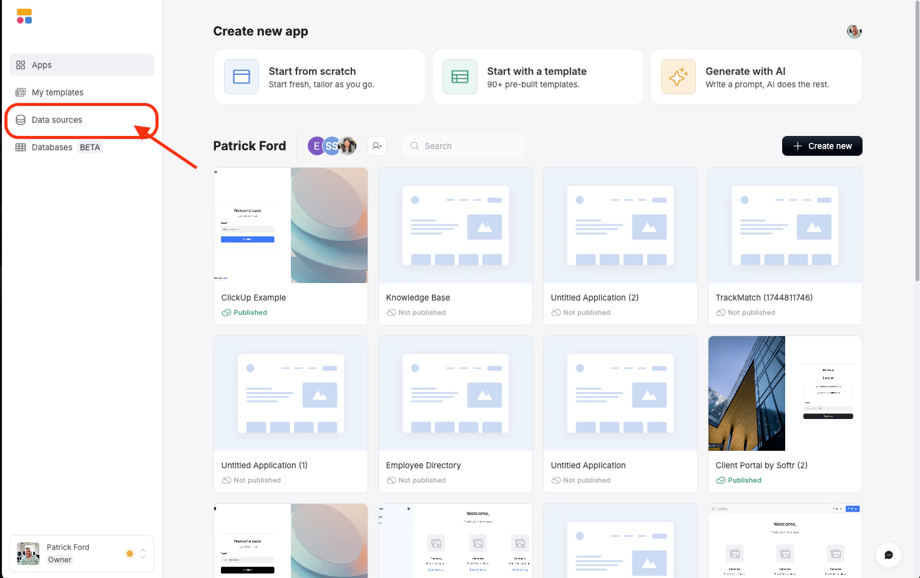Open the chat support bubble

tap(888, 555)
